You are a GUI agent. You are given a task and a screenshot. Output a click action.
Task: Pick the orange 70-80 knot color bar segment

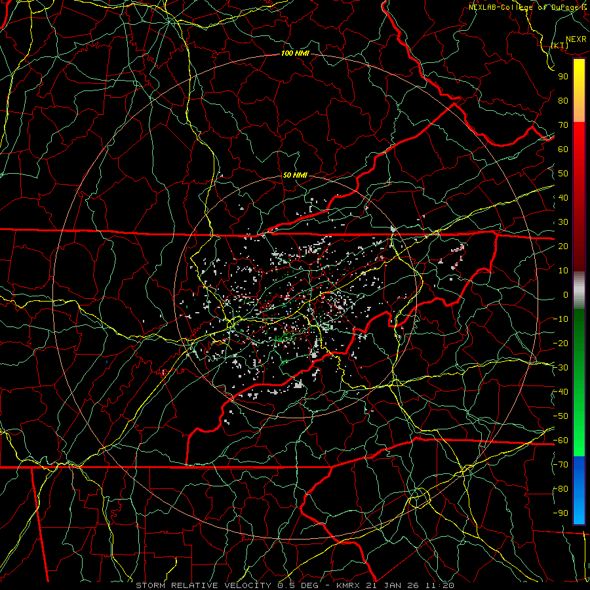[x=579, y=111]
